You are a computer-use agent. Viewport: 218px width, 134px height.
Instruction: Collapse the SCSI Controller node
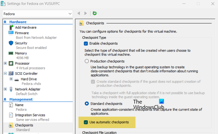(5, 74)
